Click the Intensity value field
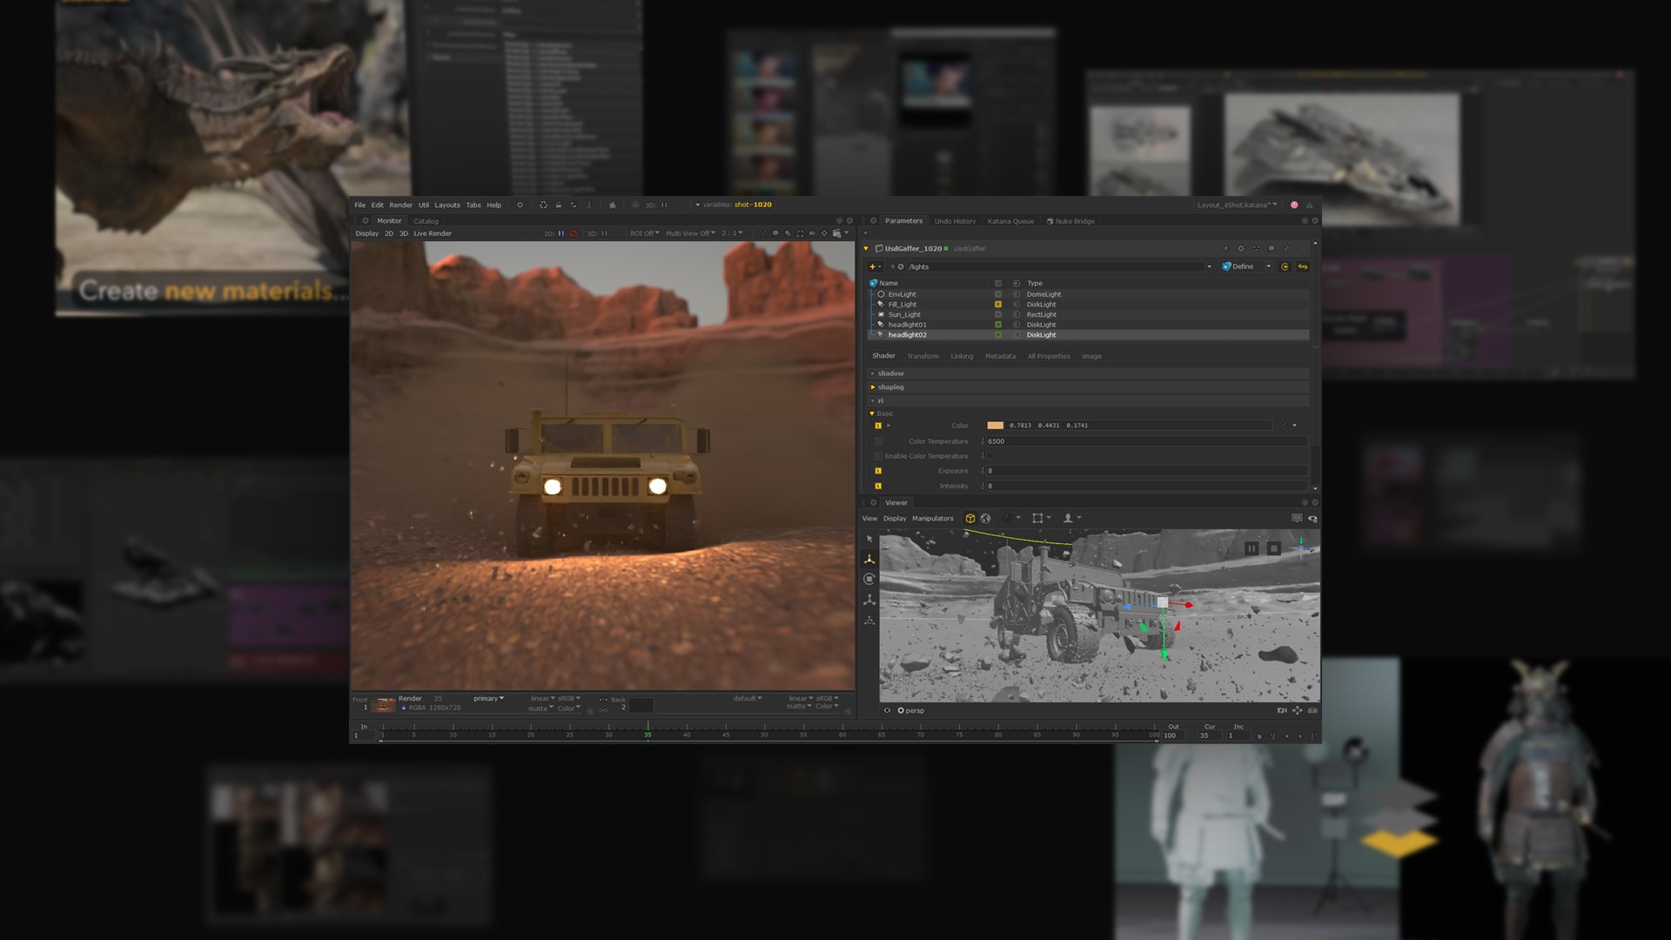 1145,487
